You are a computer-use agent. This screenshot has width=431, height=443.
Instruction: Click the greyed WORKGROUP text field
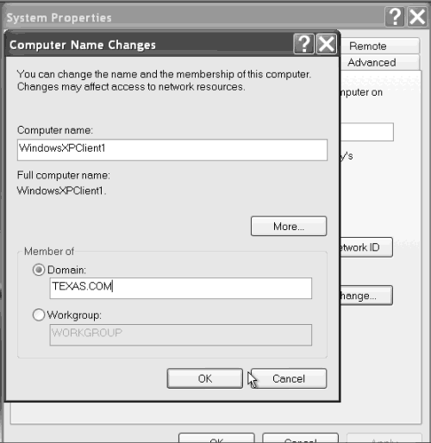(x=181, y=335)
